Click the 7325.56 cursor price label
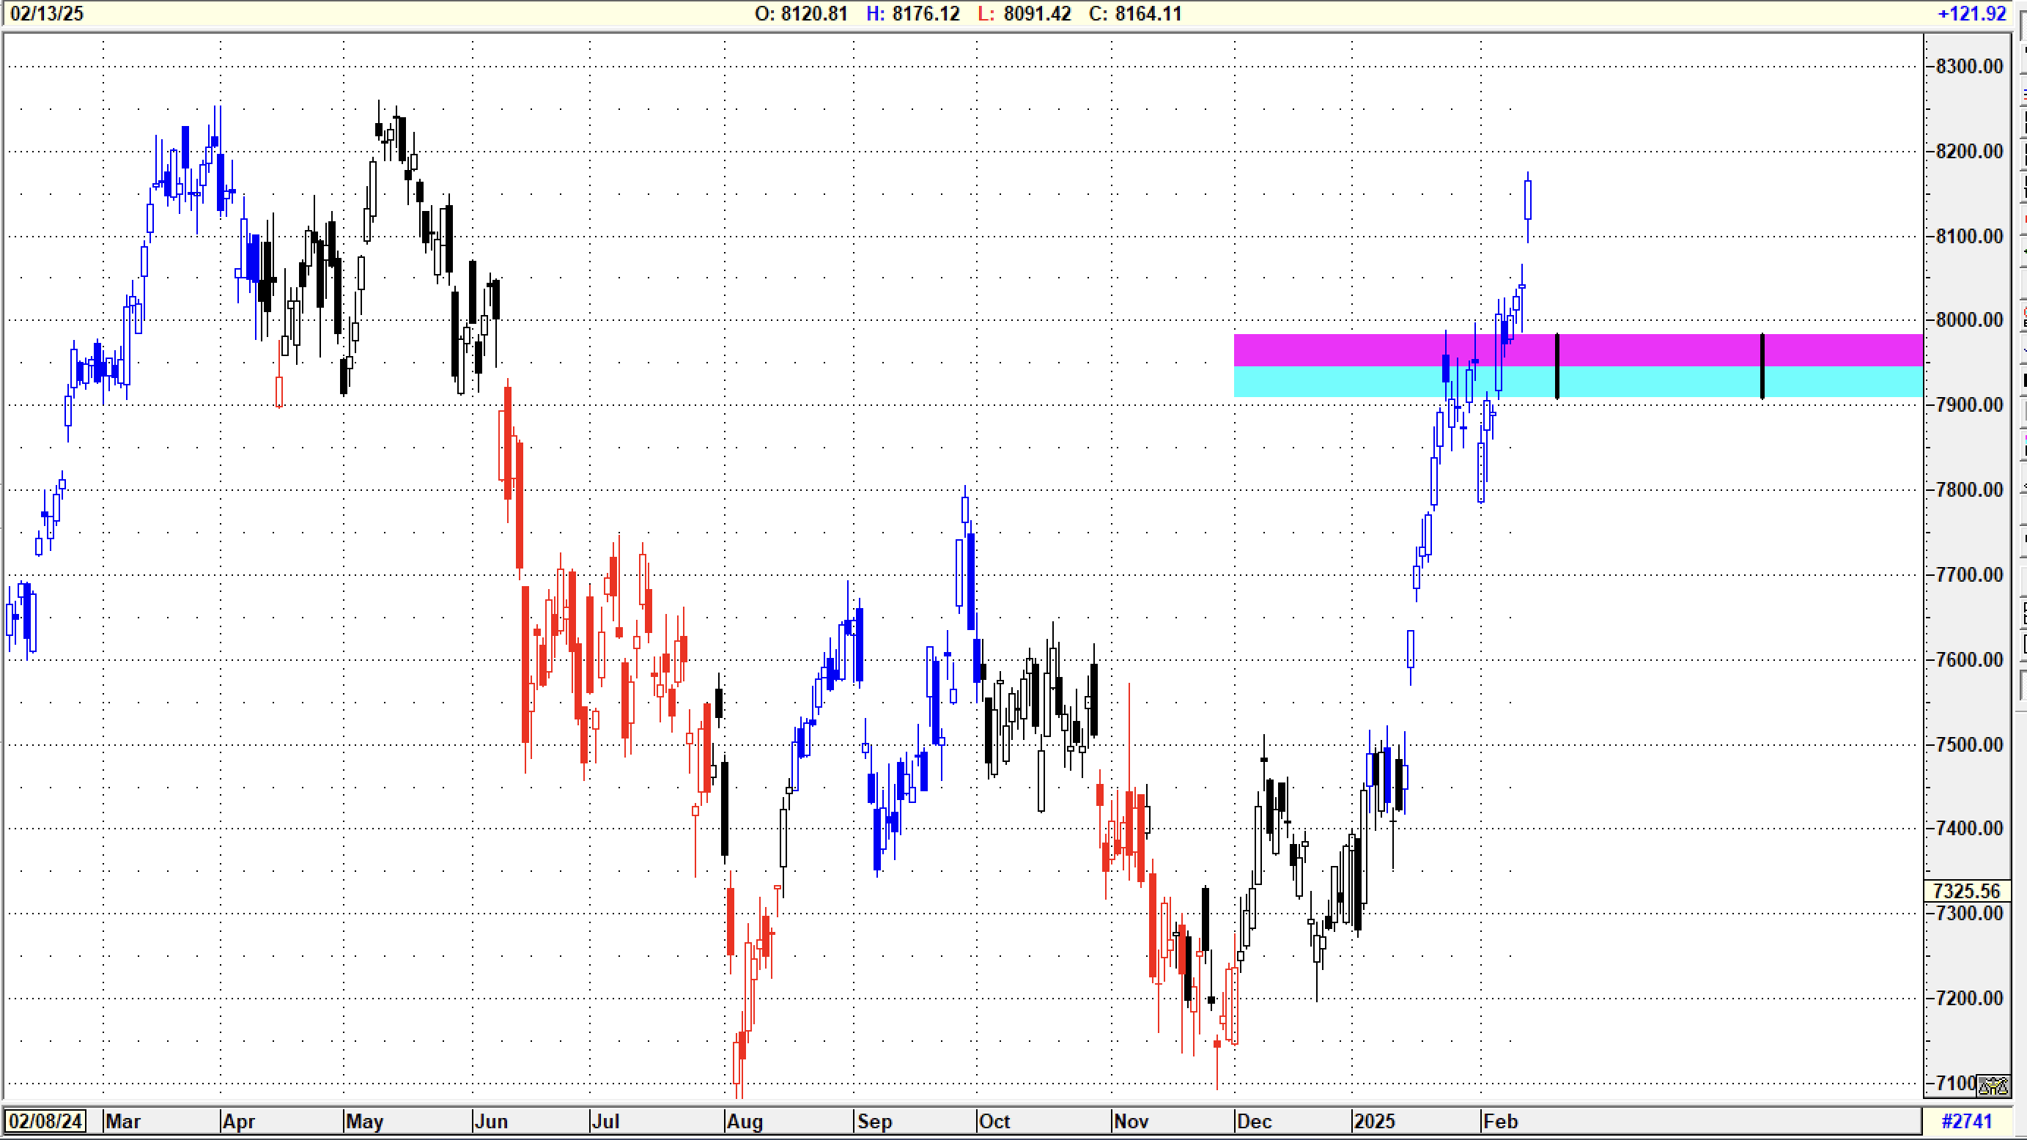This screenshot has height=1140, width=2027. 1966,891
